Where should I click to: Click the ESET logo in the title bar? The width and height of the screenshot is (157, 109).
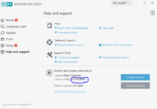[7, 4]
